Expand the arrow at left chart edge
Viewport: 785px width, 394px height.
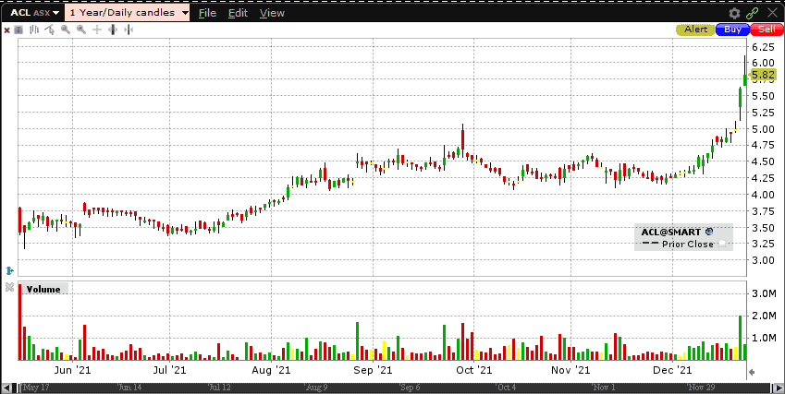tap(8, 270)
